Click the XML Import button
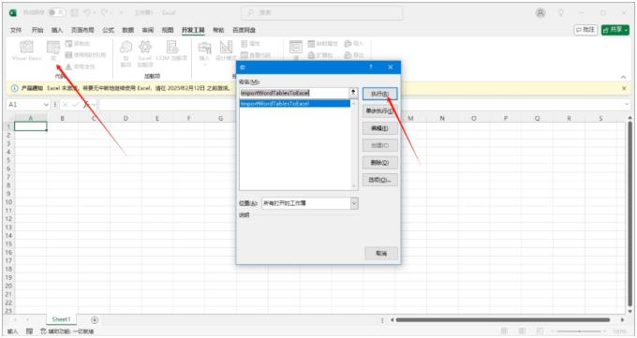637x338 pixels. coord(353,43)
